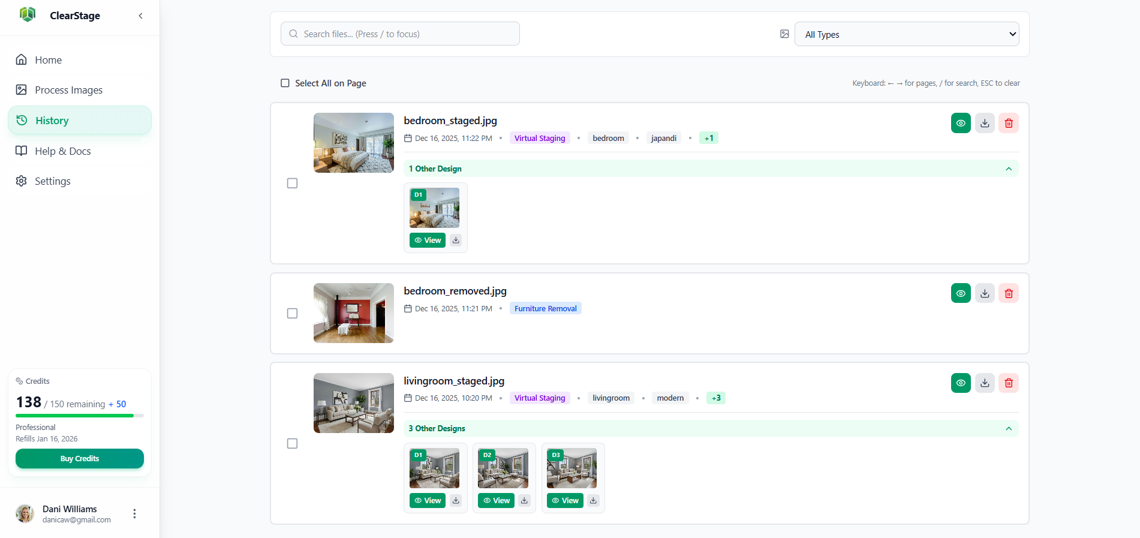The height and width of the screenshot is (538, 1140).
Task: Download livingroom_staged.jpg
Action: [x=985, y=383]
